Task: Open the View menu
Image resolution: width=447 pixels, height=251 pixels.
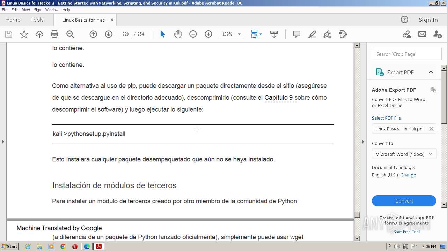Action: [26, 10]
